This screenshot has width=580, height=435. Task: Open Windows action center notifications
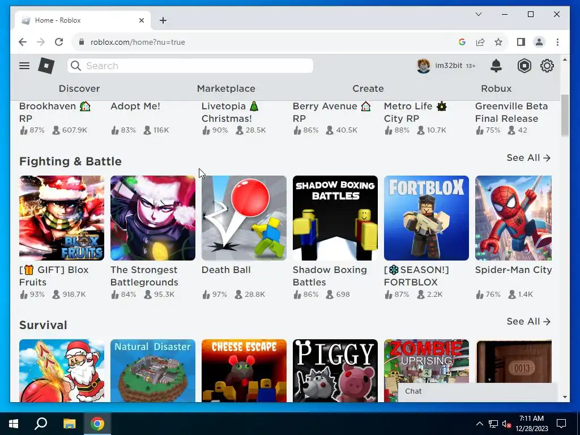pos(561,424)
